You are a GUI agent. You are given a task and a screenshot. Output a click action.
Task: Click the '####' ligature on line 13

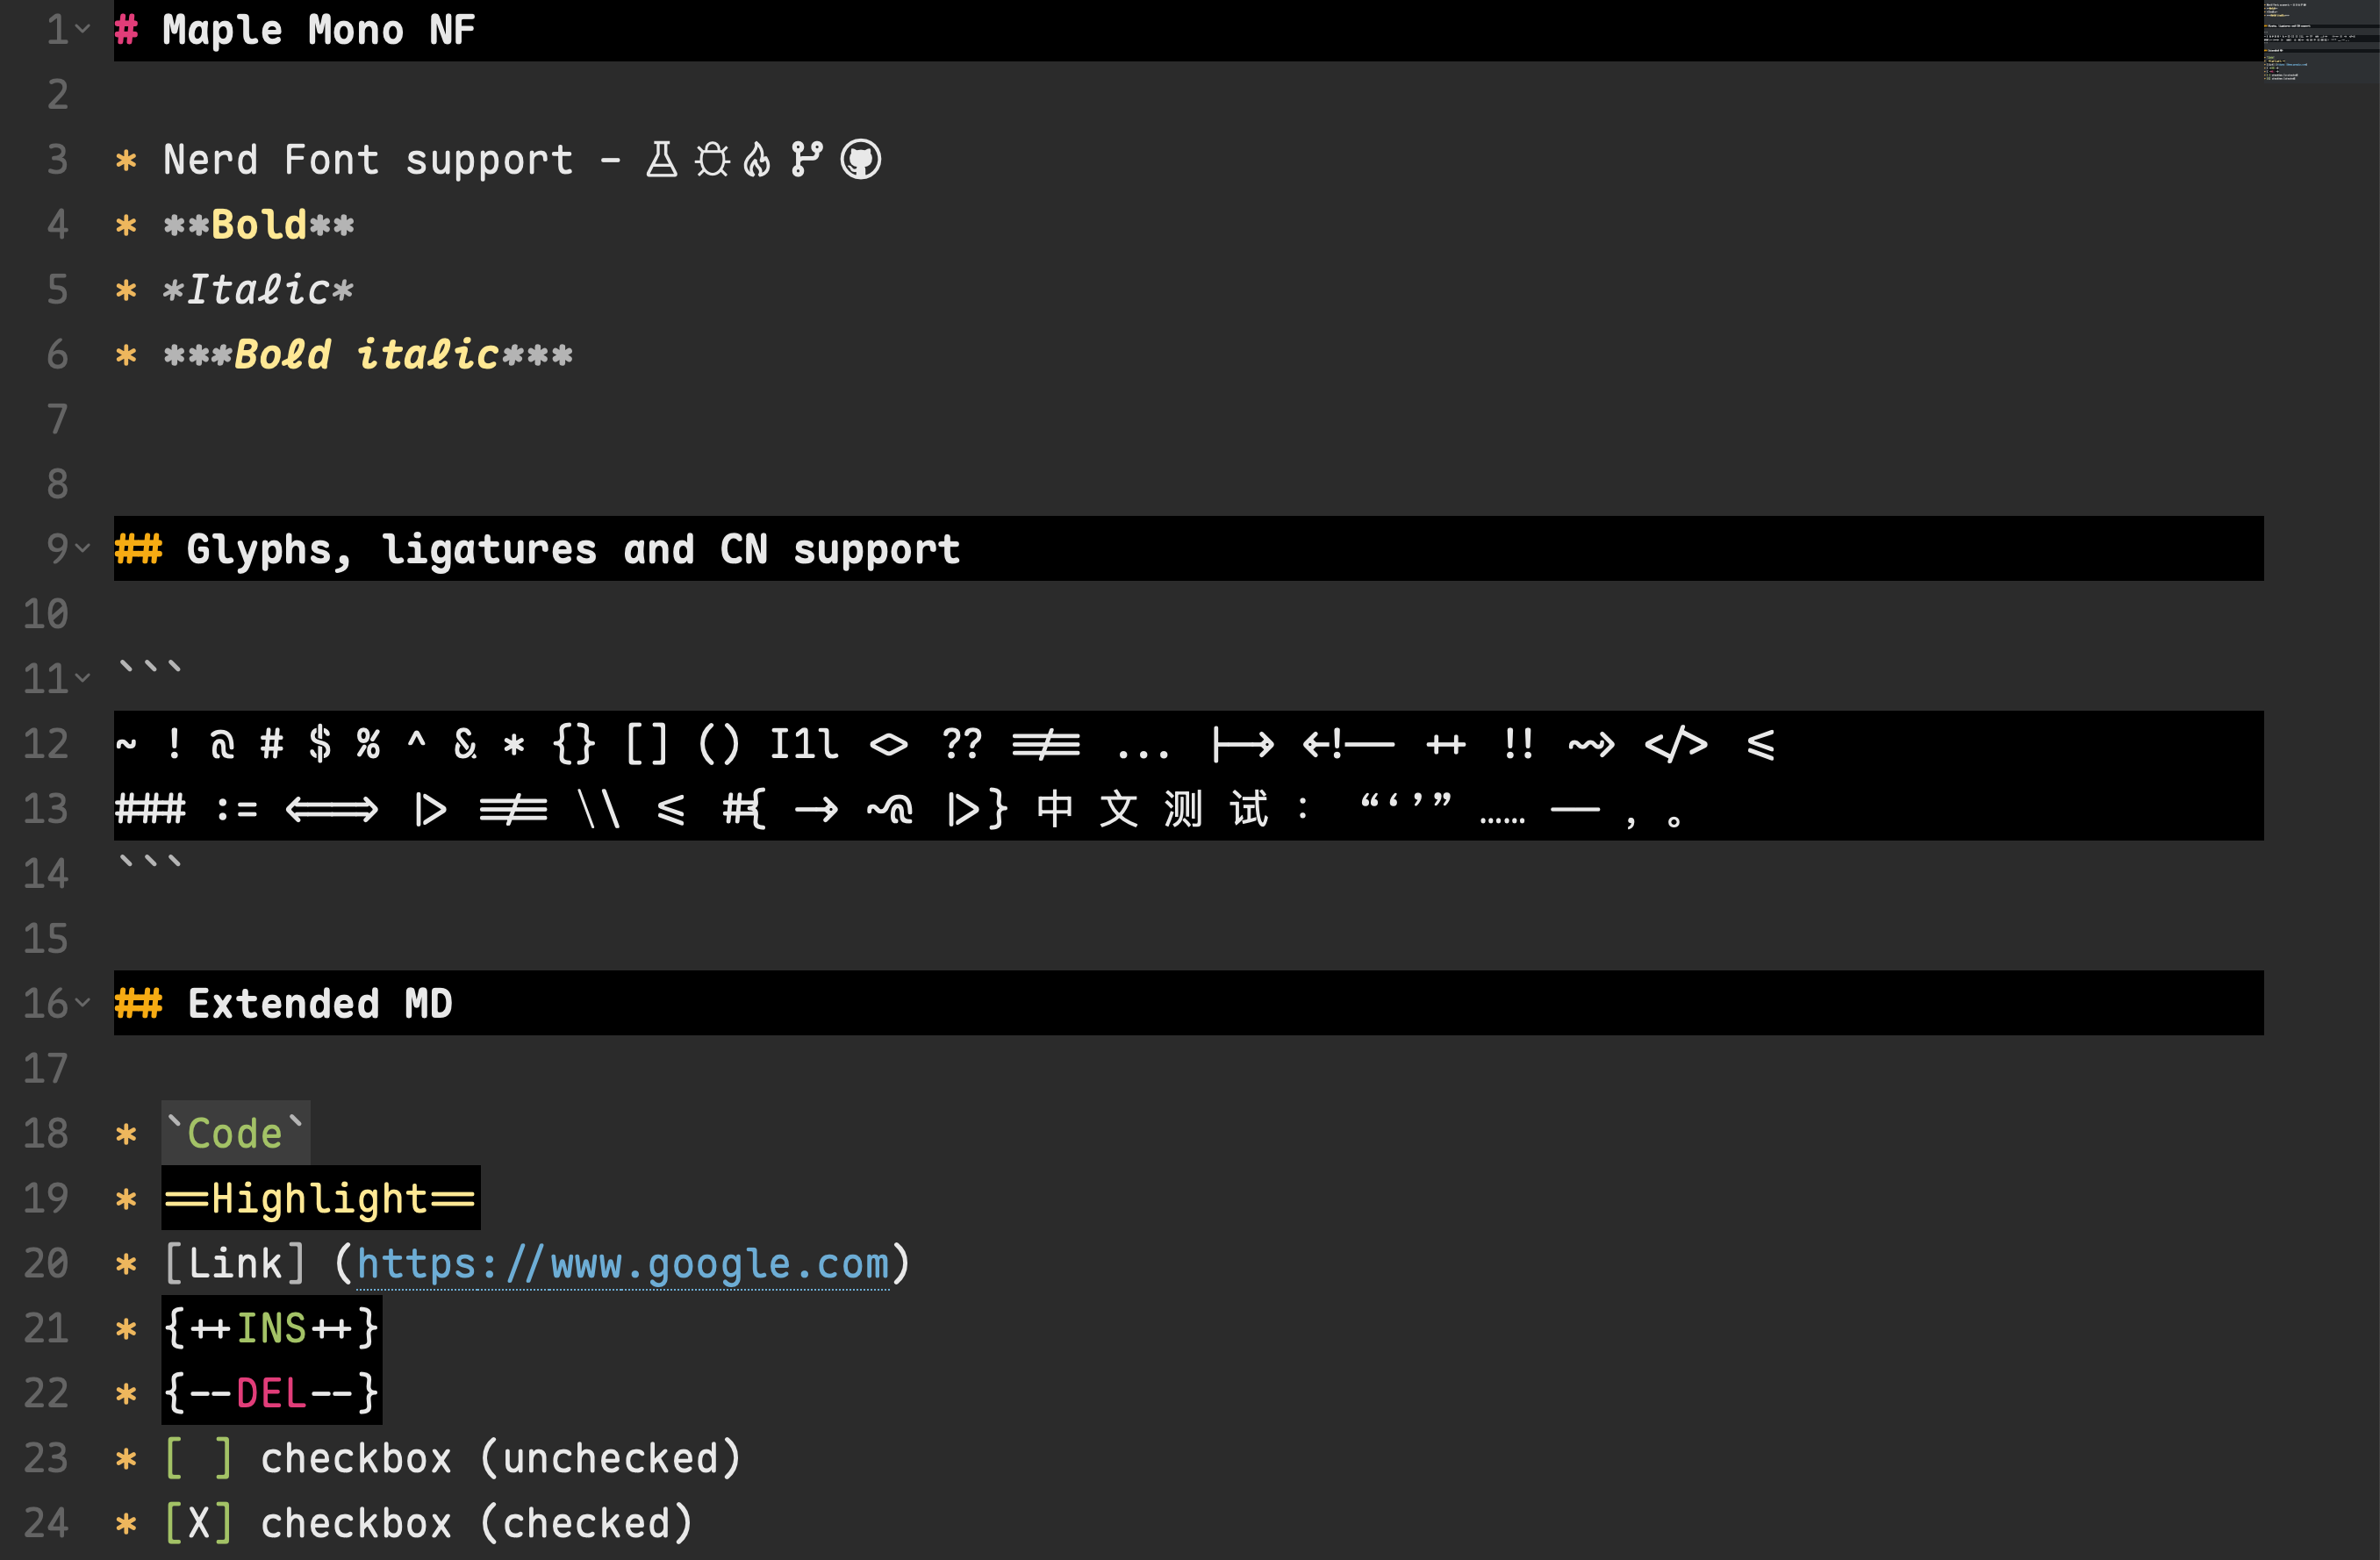150,809
